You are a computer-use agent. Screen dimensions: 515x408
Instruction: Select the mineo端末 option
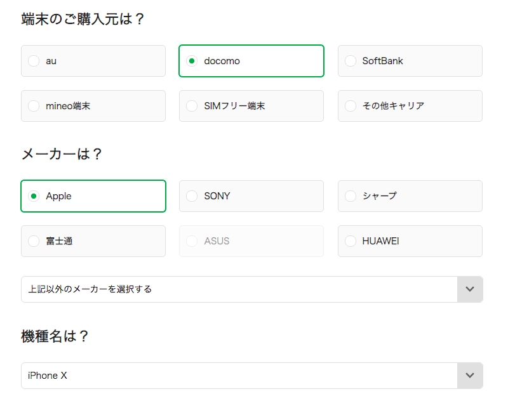93,106
